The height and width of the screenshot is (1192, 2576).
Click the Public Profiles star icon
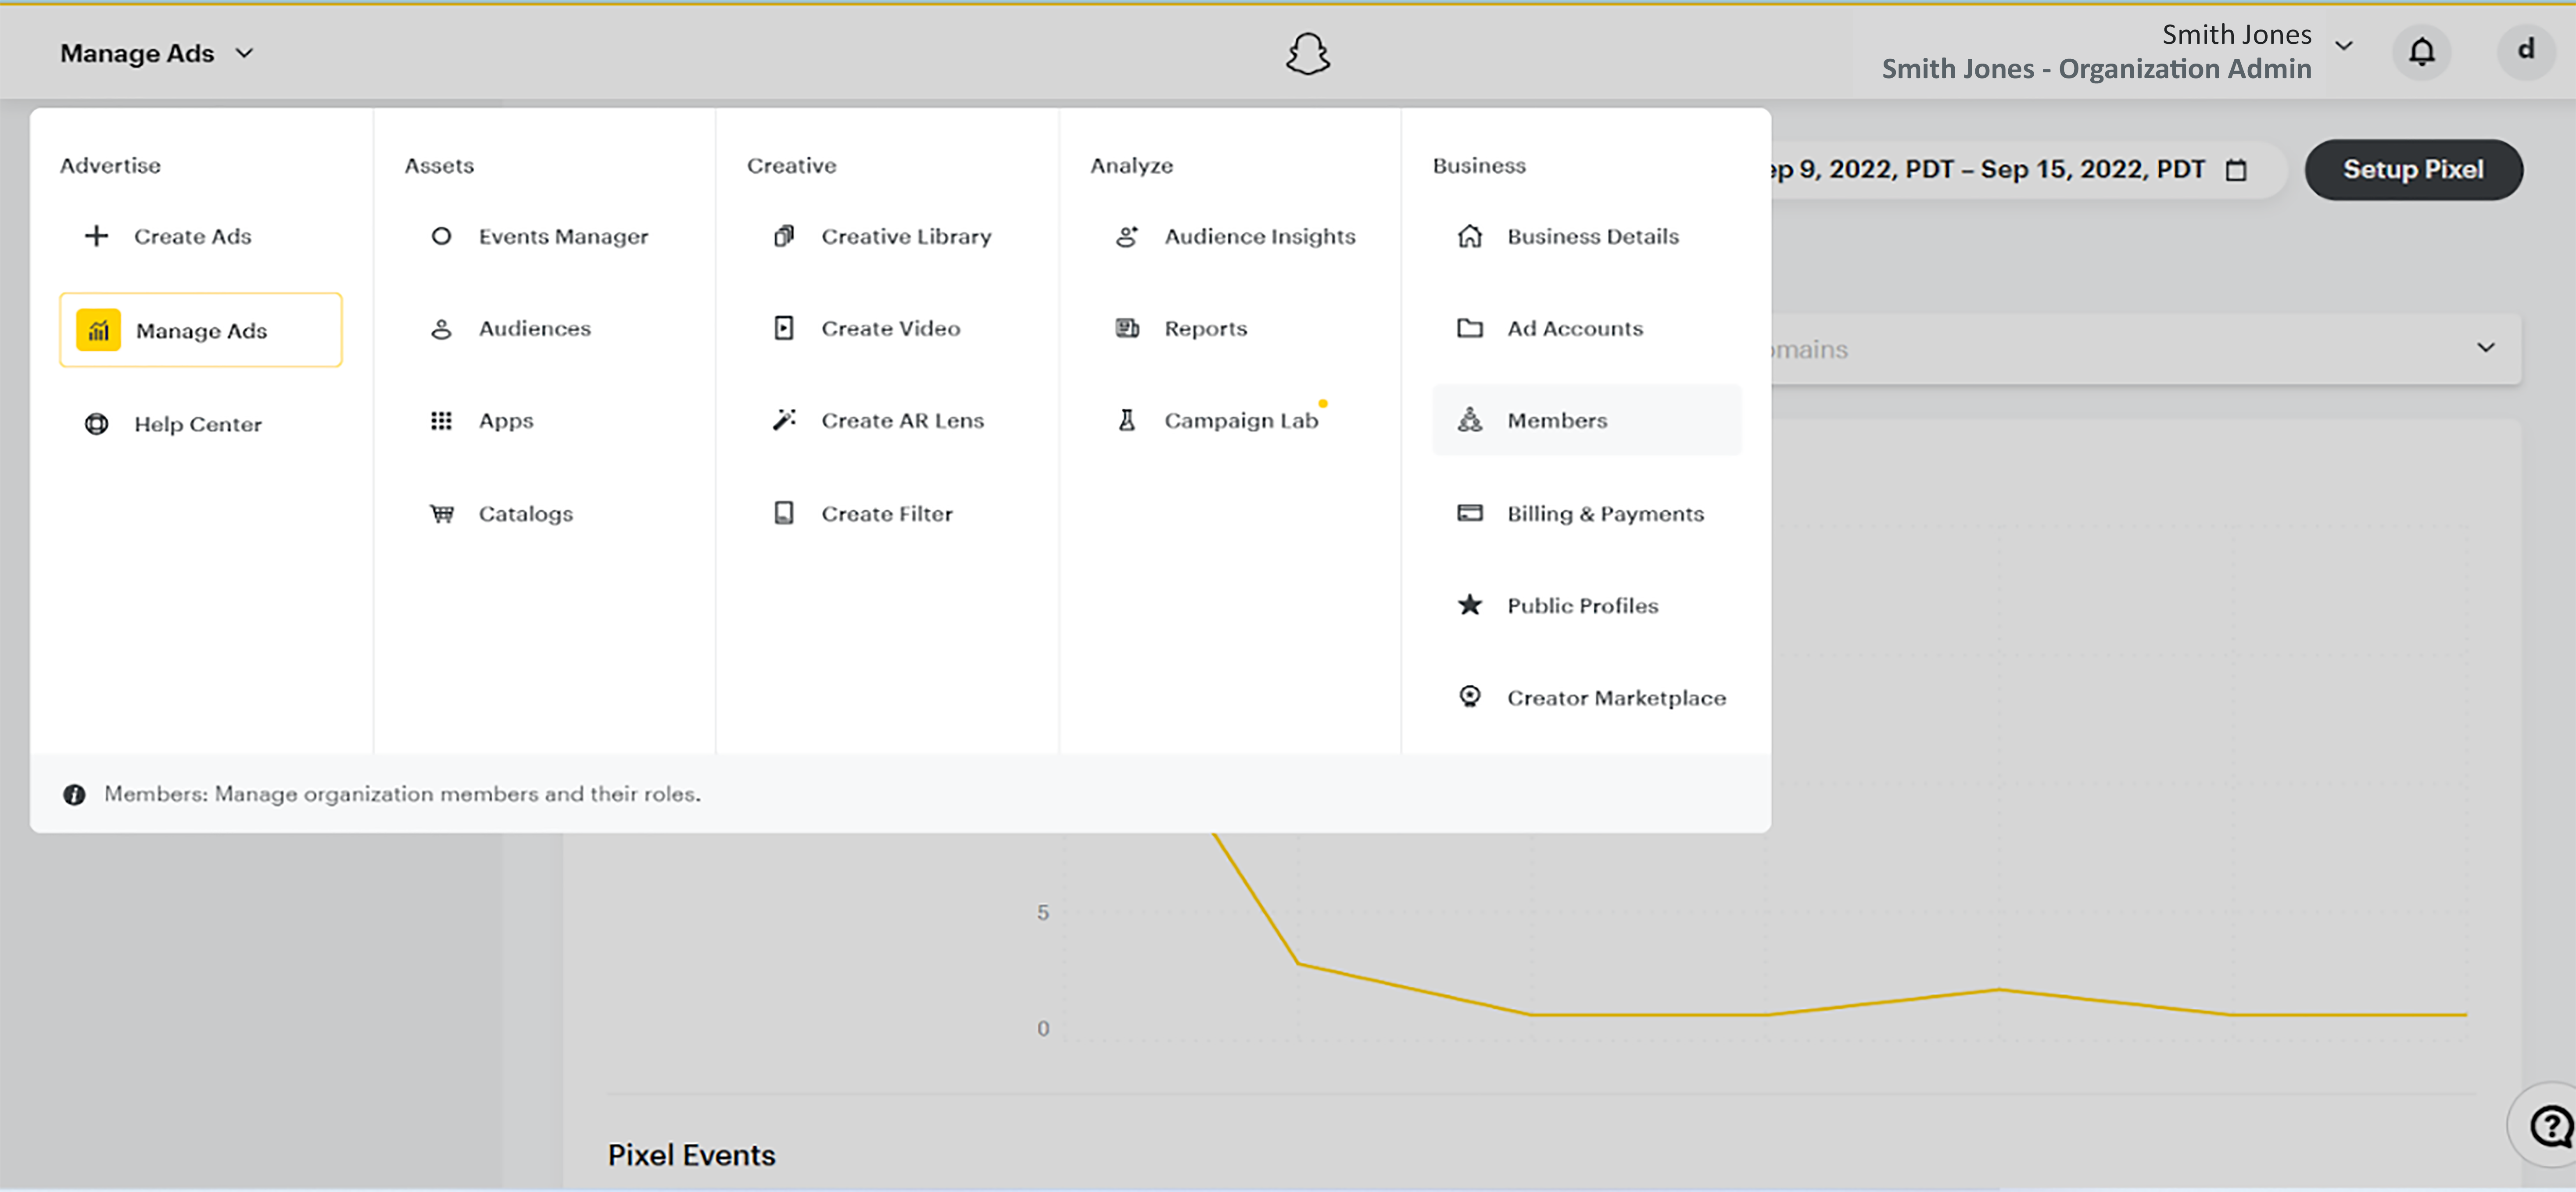[1470, 605]
